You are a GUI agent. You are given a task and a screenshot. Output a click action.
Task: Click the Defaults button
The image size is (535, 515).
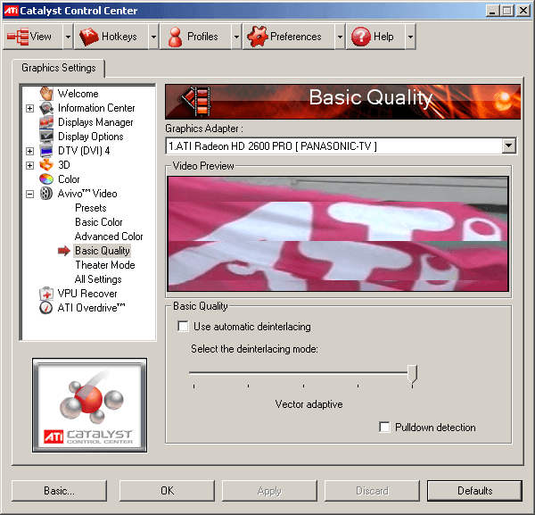point(474,491)
